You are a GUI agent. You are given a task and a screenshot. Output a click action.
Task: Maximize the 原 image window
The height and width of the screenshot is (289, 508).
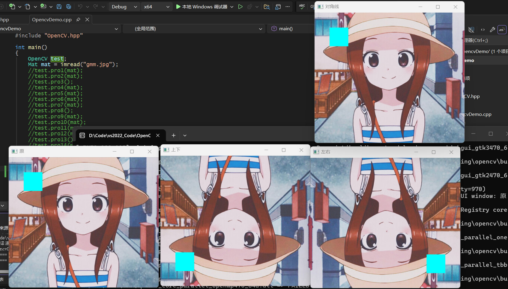132,152
